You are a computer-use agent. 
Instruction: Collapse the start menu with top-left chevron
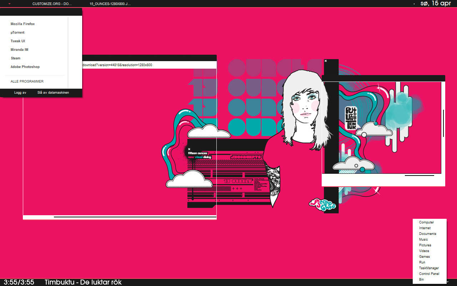point(9,3)
